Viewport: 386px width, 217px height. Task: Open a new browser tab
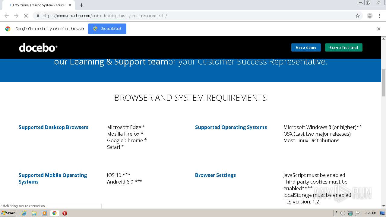81,5
